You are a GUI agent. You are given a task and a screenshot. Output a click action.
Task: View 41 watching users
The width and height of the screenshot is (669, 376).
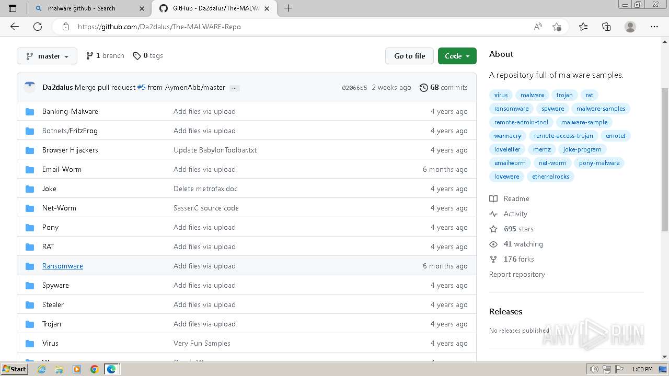(516, 244)
